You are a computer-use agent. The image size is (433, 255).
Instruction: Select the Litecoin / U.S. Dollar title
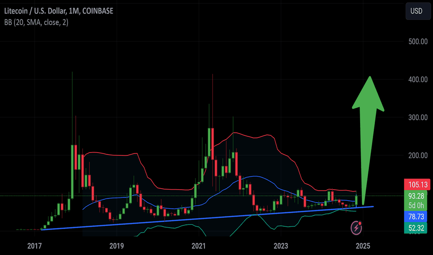click(x=59, y=11)
